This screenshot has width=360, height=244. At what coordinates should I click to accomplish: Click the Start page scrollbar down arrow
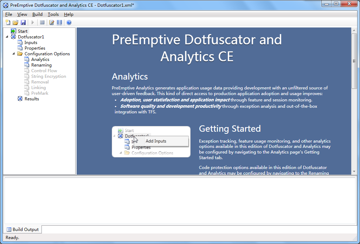coord(354,171)
